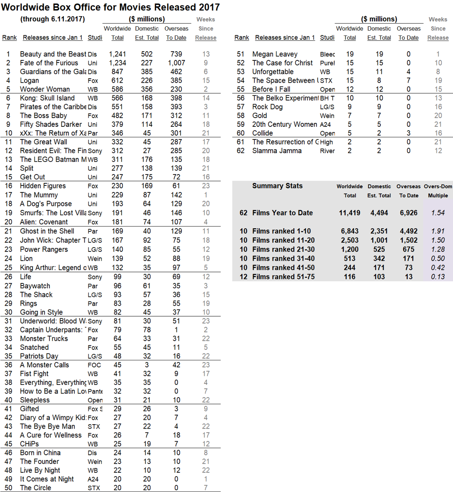
Task: Select "The Shack" row title
Action: coord(36,295)
